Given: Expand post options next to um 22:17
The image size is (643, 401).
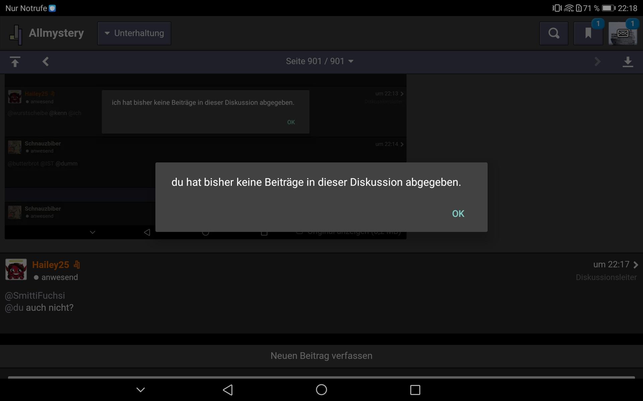Looking at the screenshot, I should [x=636, y=265].
